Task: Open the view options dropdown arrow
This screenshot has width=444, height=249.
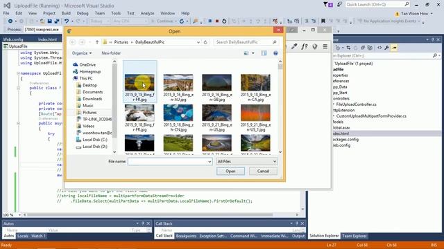Action: click(x=253, y=53)
